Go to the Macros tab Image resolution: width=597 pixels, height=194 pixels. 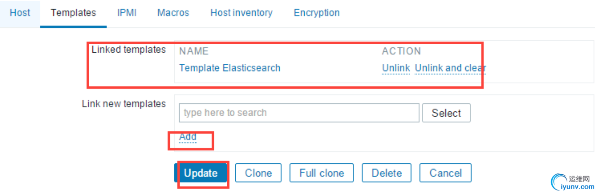click(x=173, y=13)
